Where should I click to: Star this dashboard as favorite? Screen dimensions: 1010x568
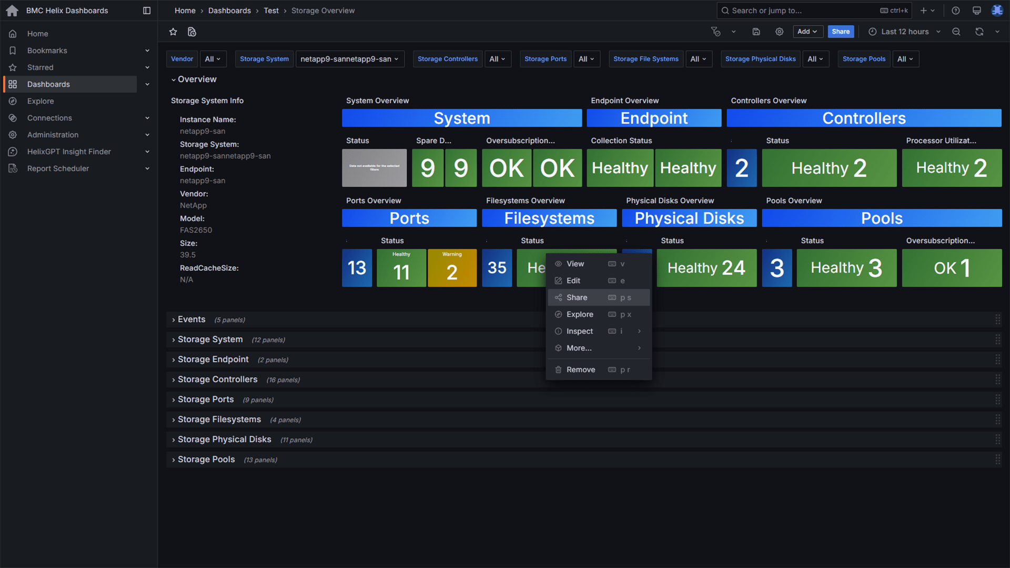tap(173, 32)
